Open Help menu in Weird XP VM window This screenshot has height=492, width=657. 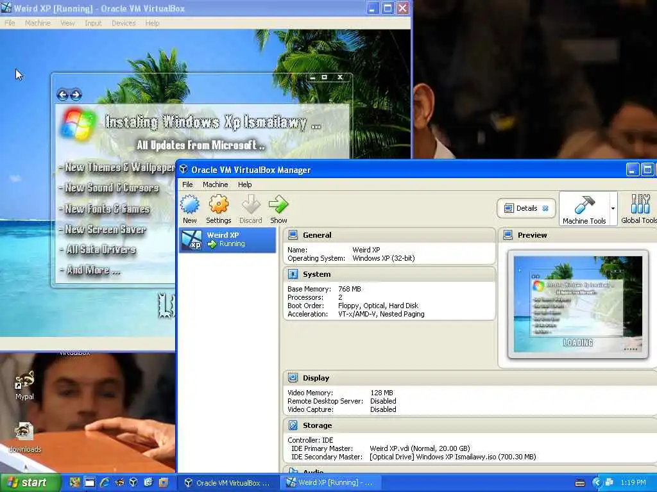point(153,23)
